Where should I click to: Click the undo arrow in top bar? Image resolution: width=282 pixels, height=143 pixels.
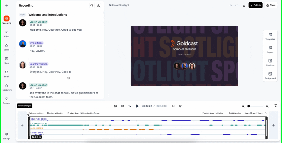[231, 5]
